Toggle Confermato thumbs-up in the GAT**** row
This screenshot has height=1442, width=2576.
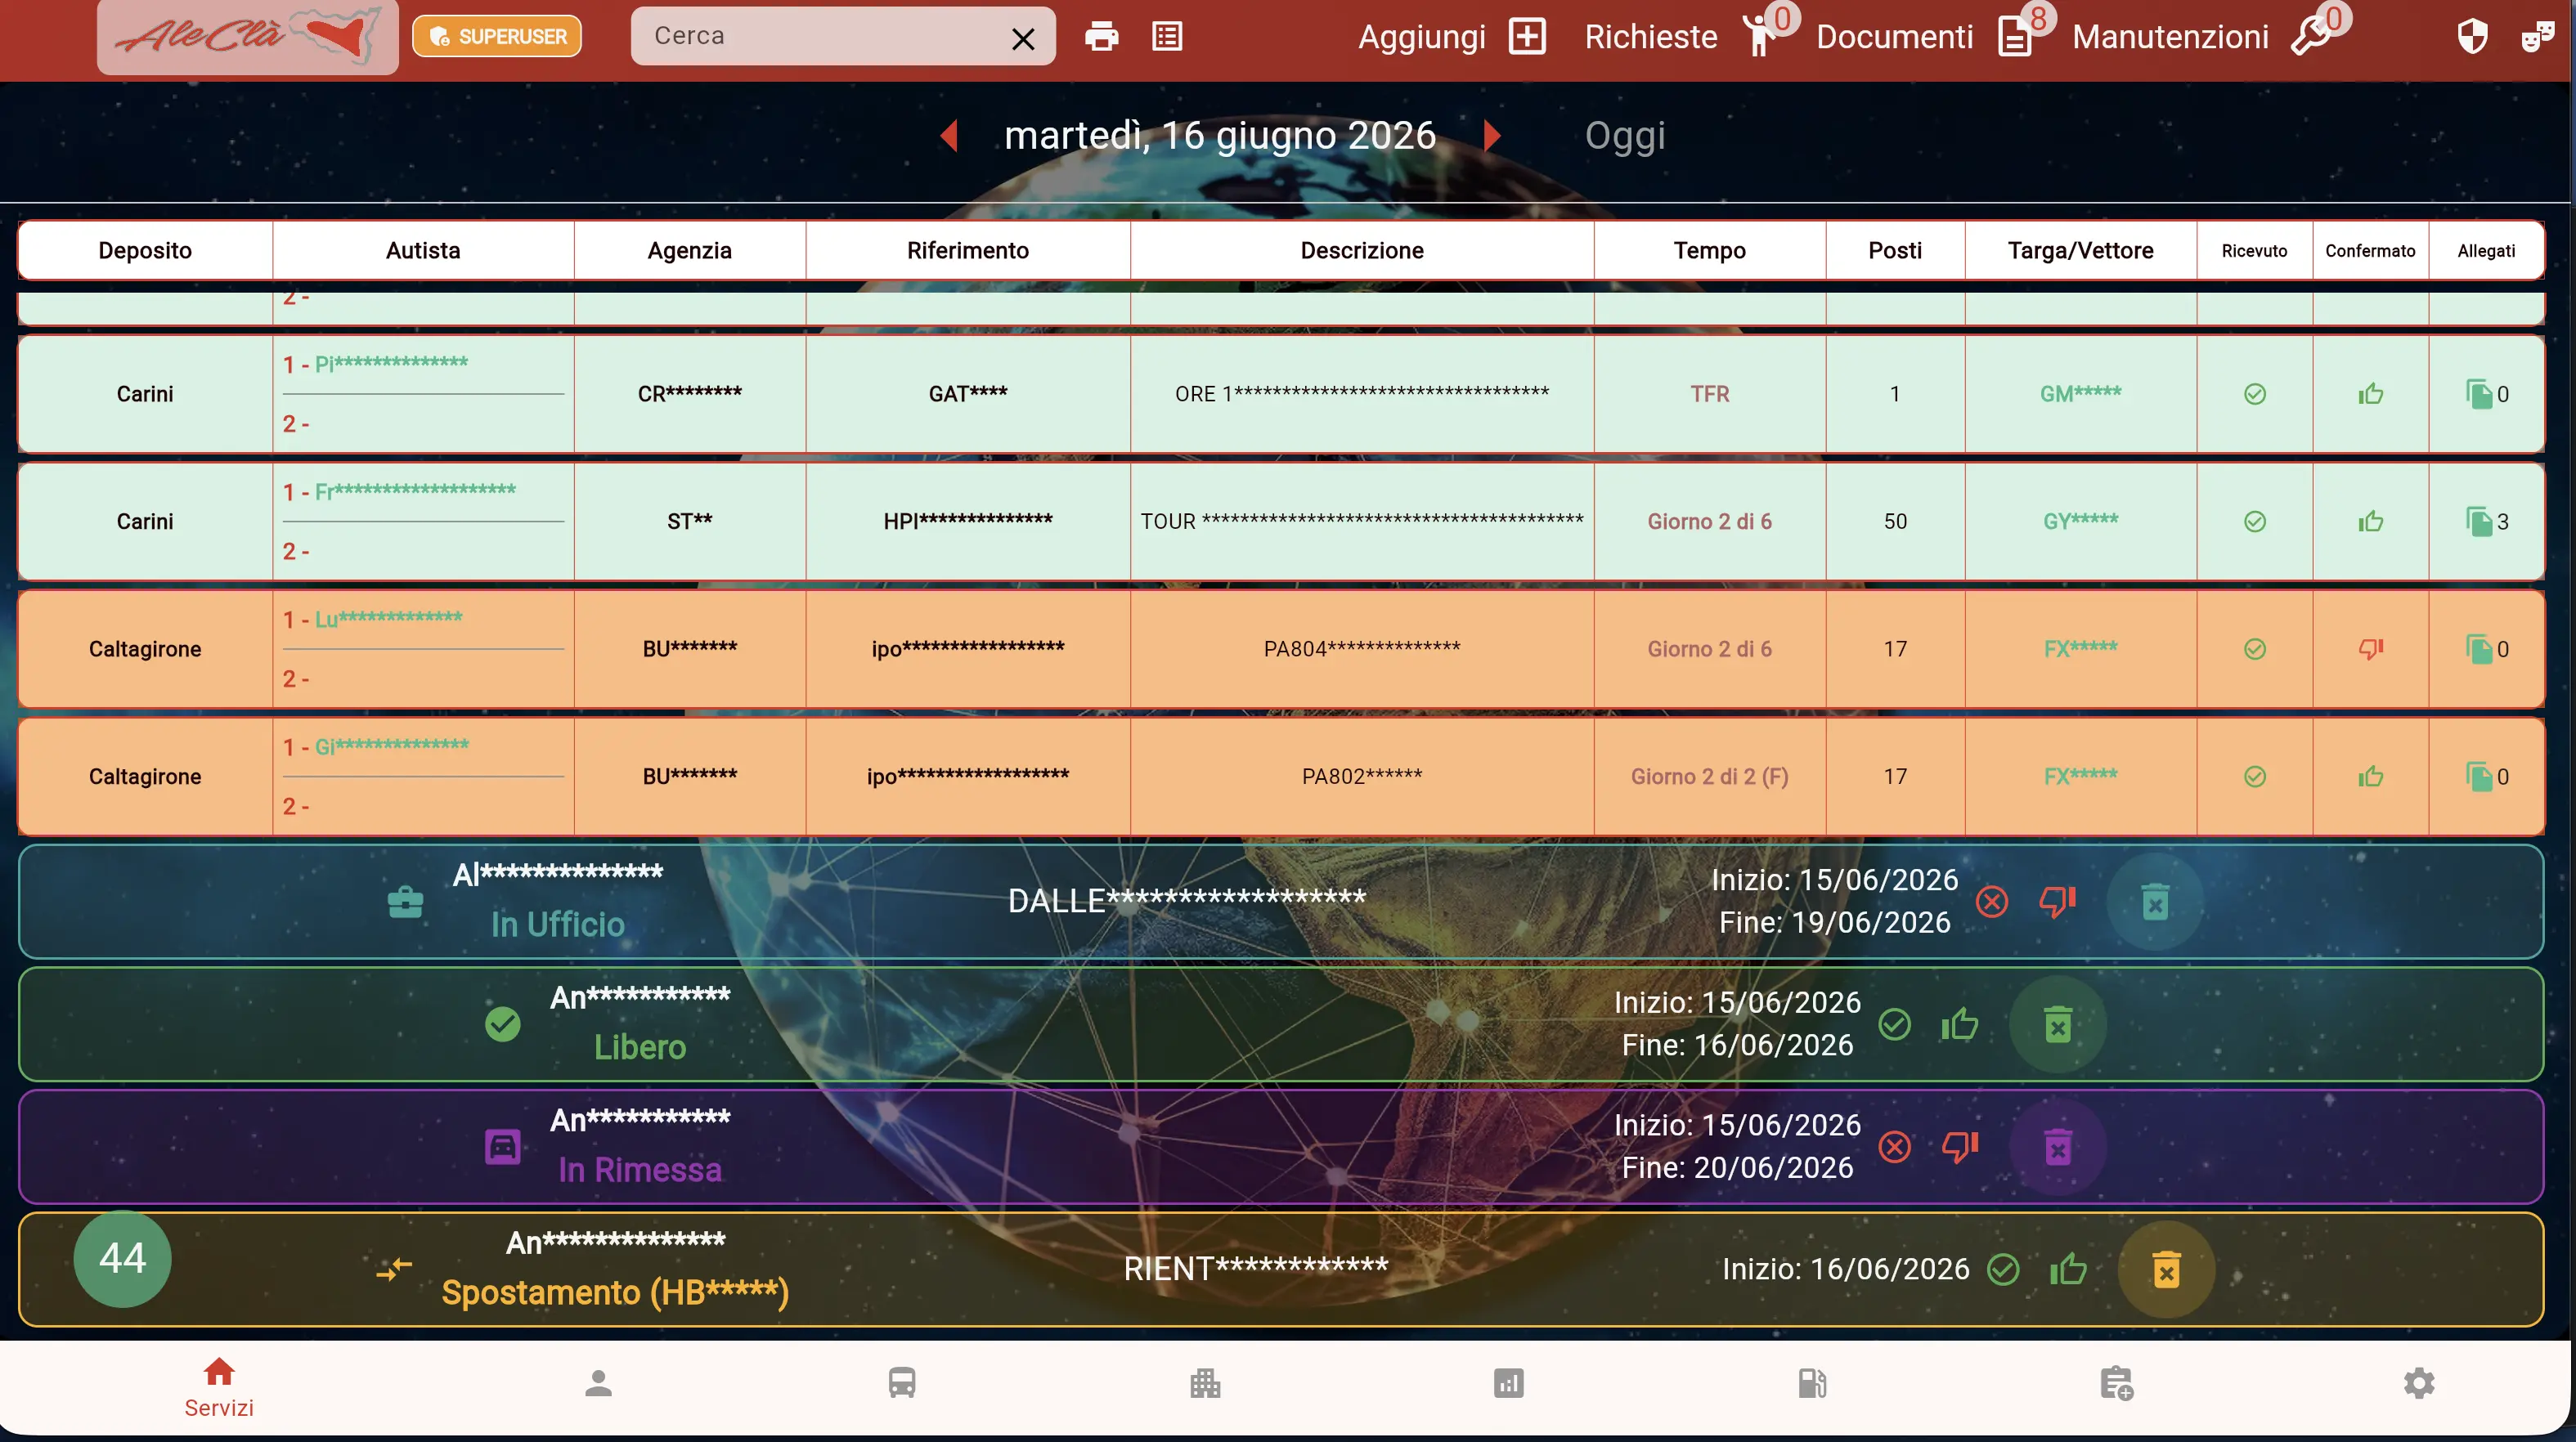[x=2370, y=394]
